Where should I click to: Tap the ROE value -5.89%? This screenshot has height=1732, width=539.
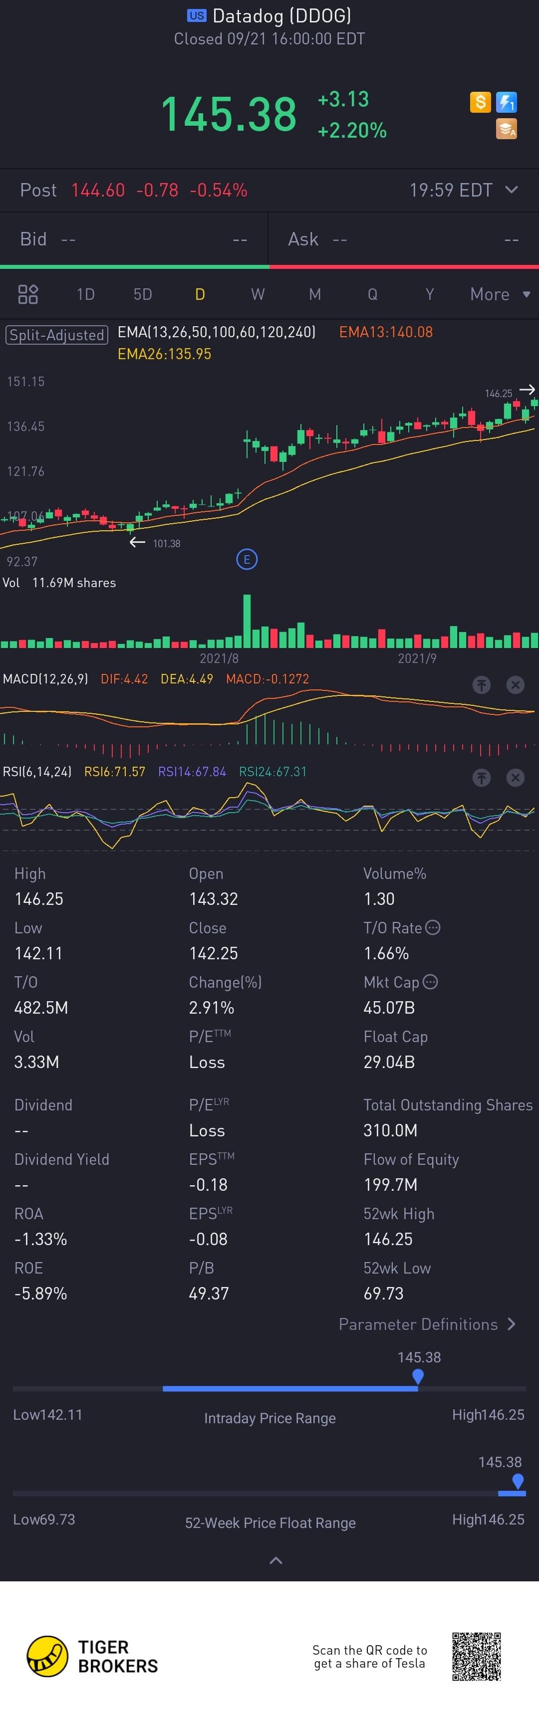(x=40, y=1294)
